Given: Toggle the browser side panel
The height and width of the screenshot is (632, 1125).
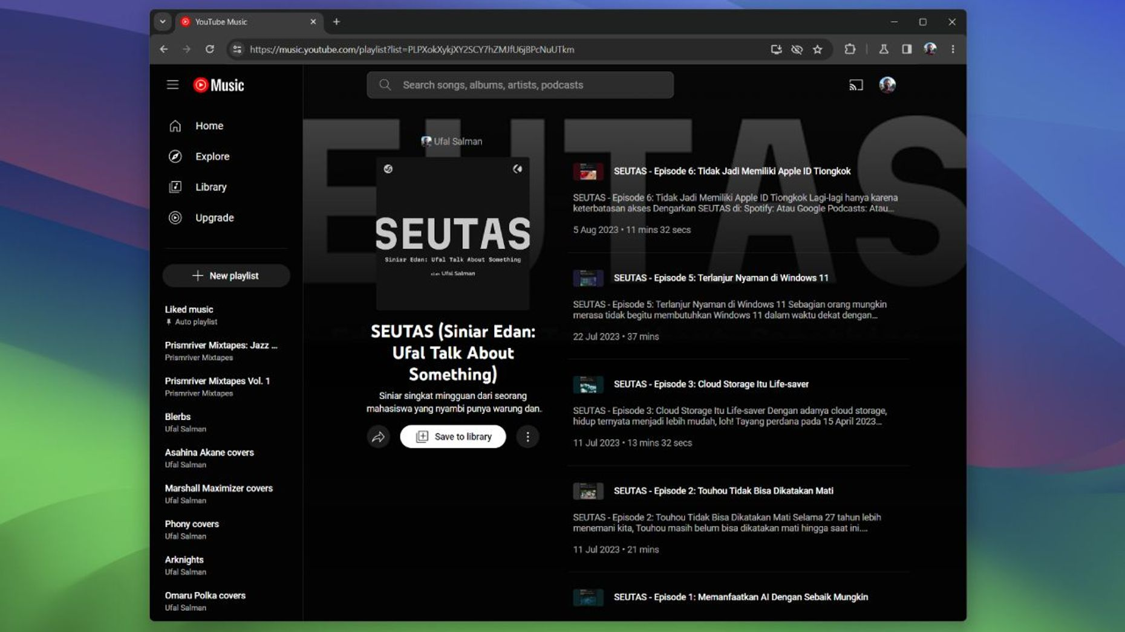Looking at the screenshot, I should (x=907, y=50).
